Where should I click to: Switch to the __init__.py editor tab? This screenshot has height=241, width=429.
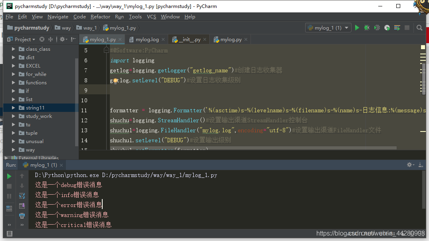point(190,40)
